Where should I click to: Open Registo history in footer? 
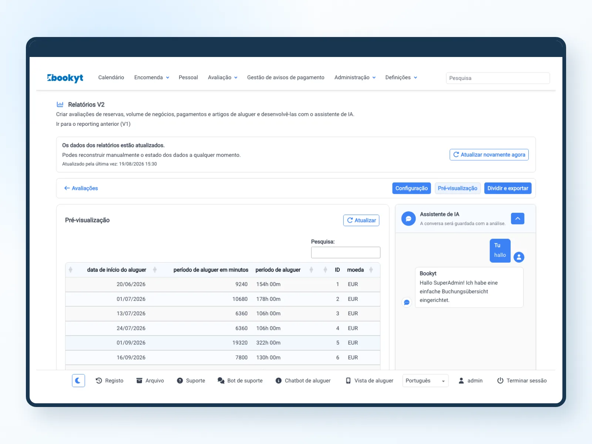click(110, 380)
